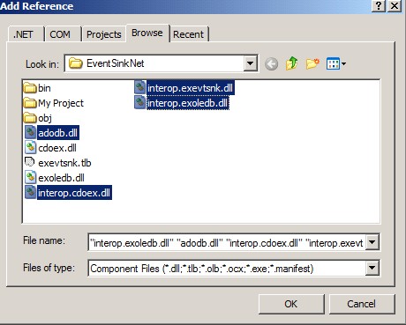Select the obj folder name
The image size is (406, 325).
(x=45, y=118)
